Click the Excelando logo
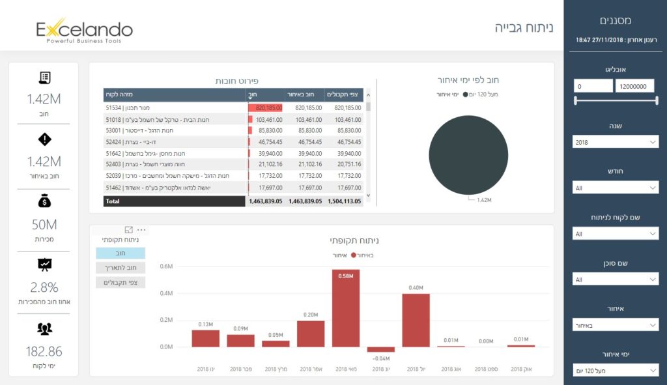The image size is (667, 385). click(84, 31)
